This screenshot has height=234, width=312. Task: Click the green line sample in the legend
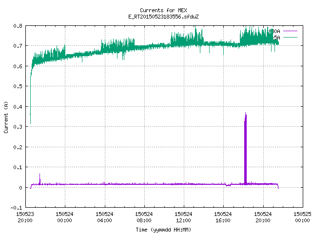click(290, 38)
